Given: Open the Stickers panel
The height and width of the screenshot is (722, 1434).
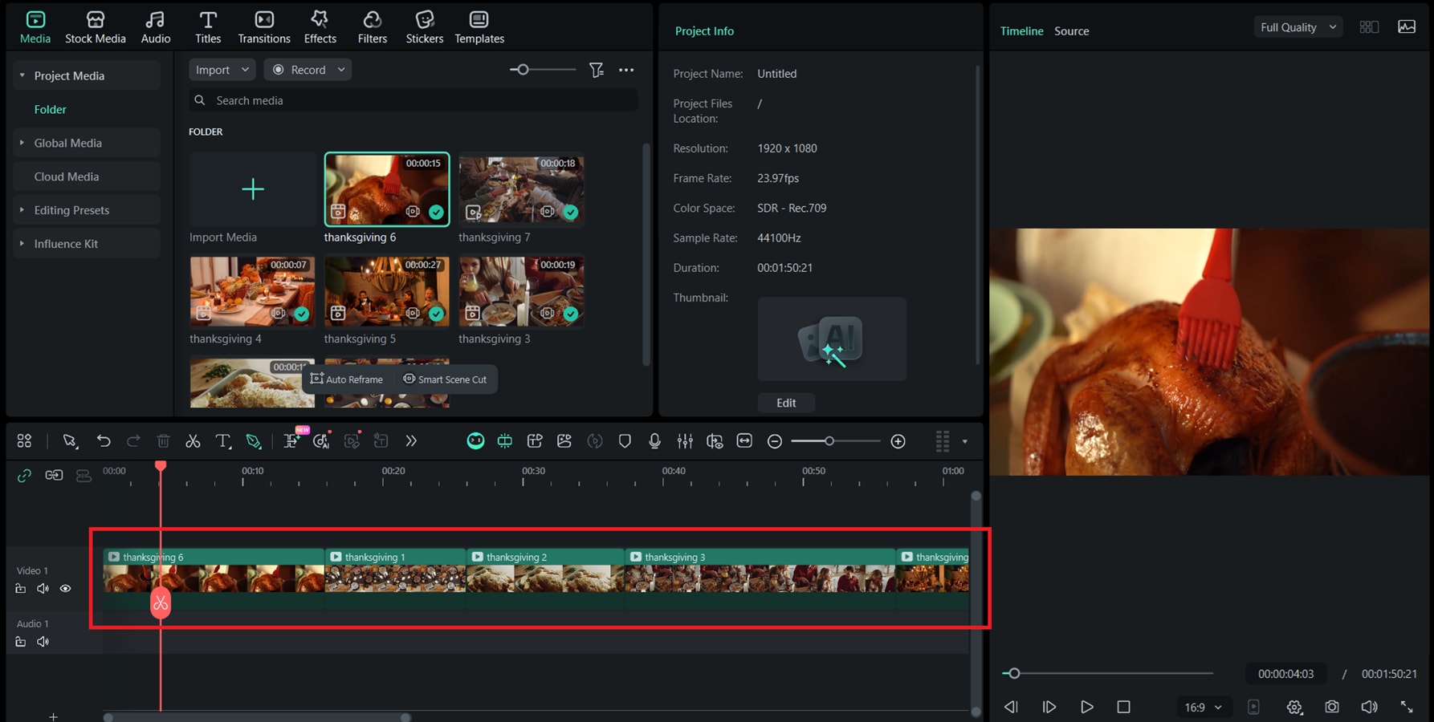Looking at the screenshot, I should coord(424,27).
